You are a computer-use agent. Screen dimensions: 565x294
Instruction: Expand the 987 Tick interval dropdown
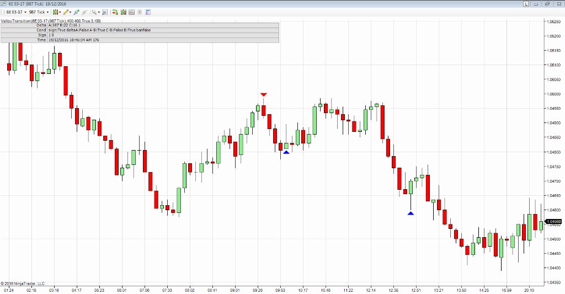(x=39, y=12)
